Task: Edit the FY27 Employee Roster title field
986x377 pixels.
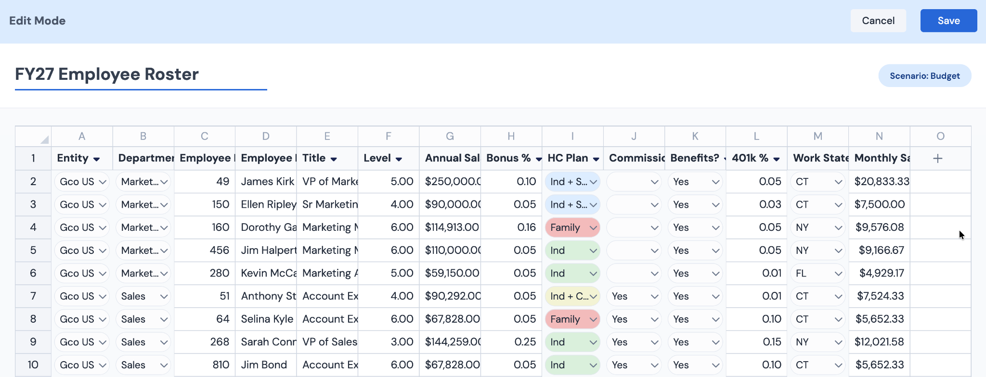Action: 141,75
